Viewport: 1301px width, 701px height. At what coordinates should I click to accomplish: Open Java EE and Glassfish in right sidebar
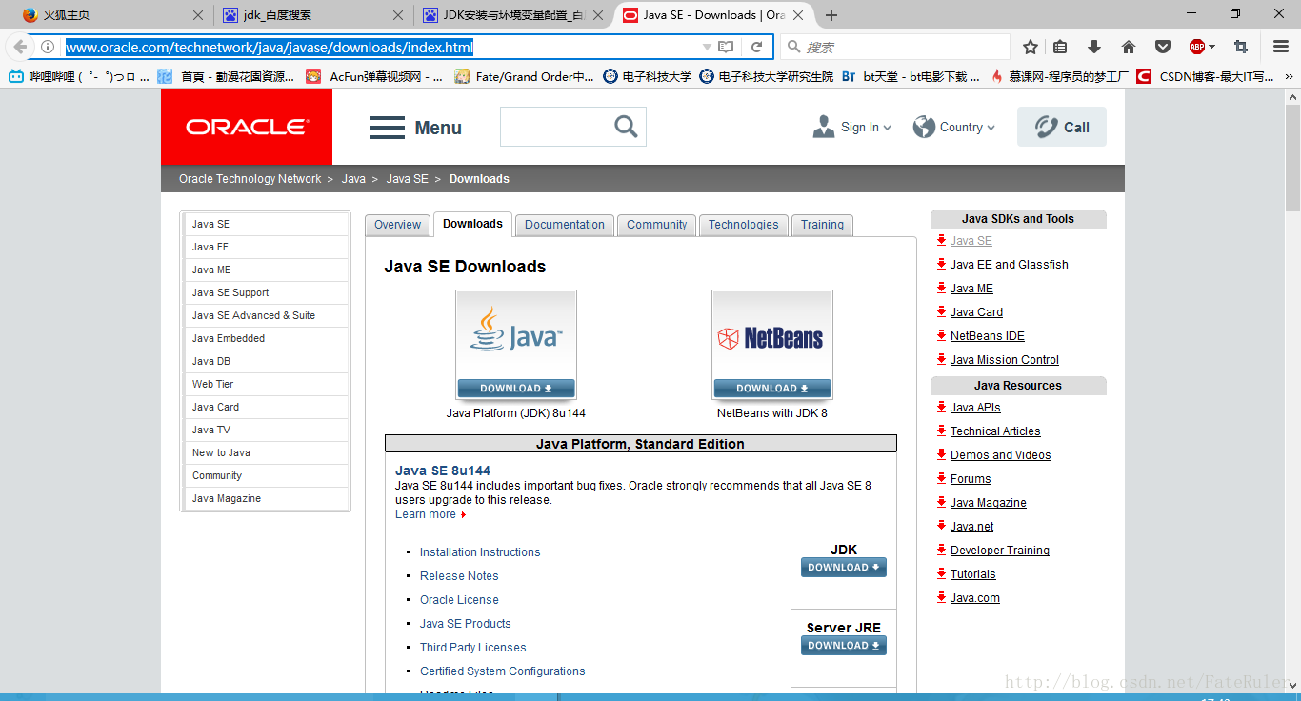coord(1010,265)
